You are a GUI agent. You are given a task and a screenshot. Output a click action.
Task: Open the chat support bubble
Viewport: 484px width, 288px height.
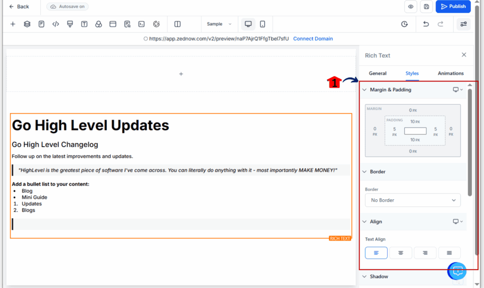click(457, 271)
